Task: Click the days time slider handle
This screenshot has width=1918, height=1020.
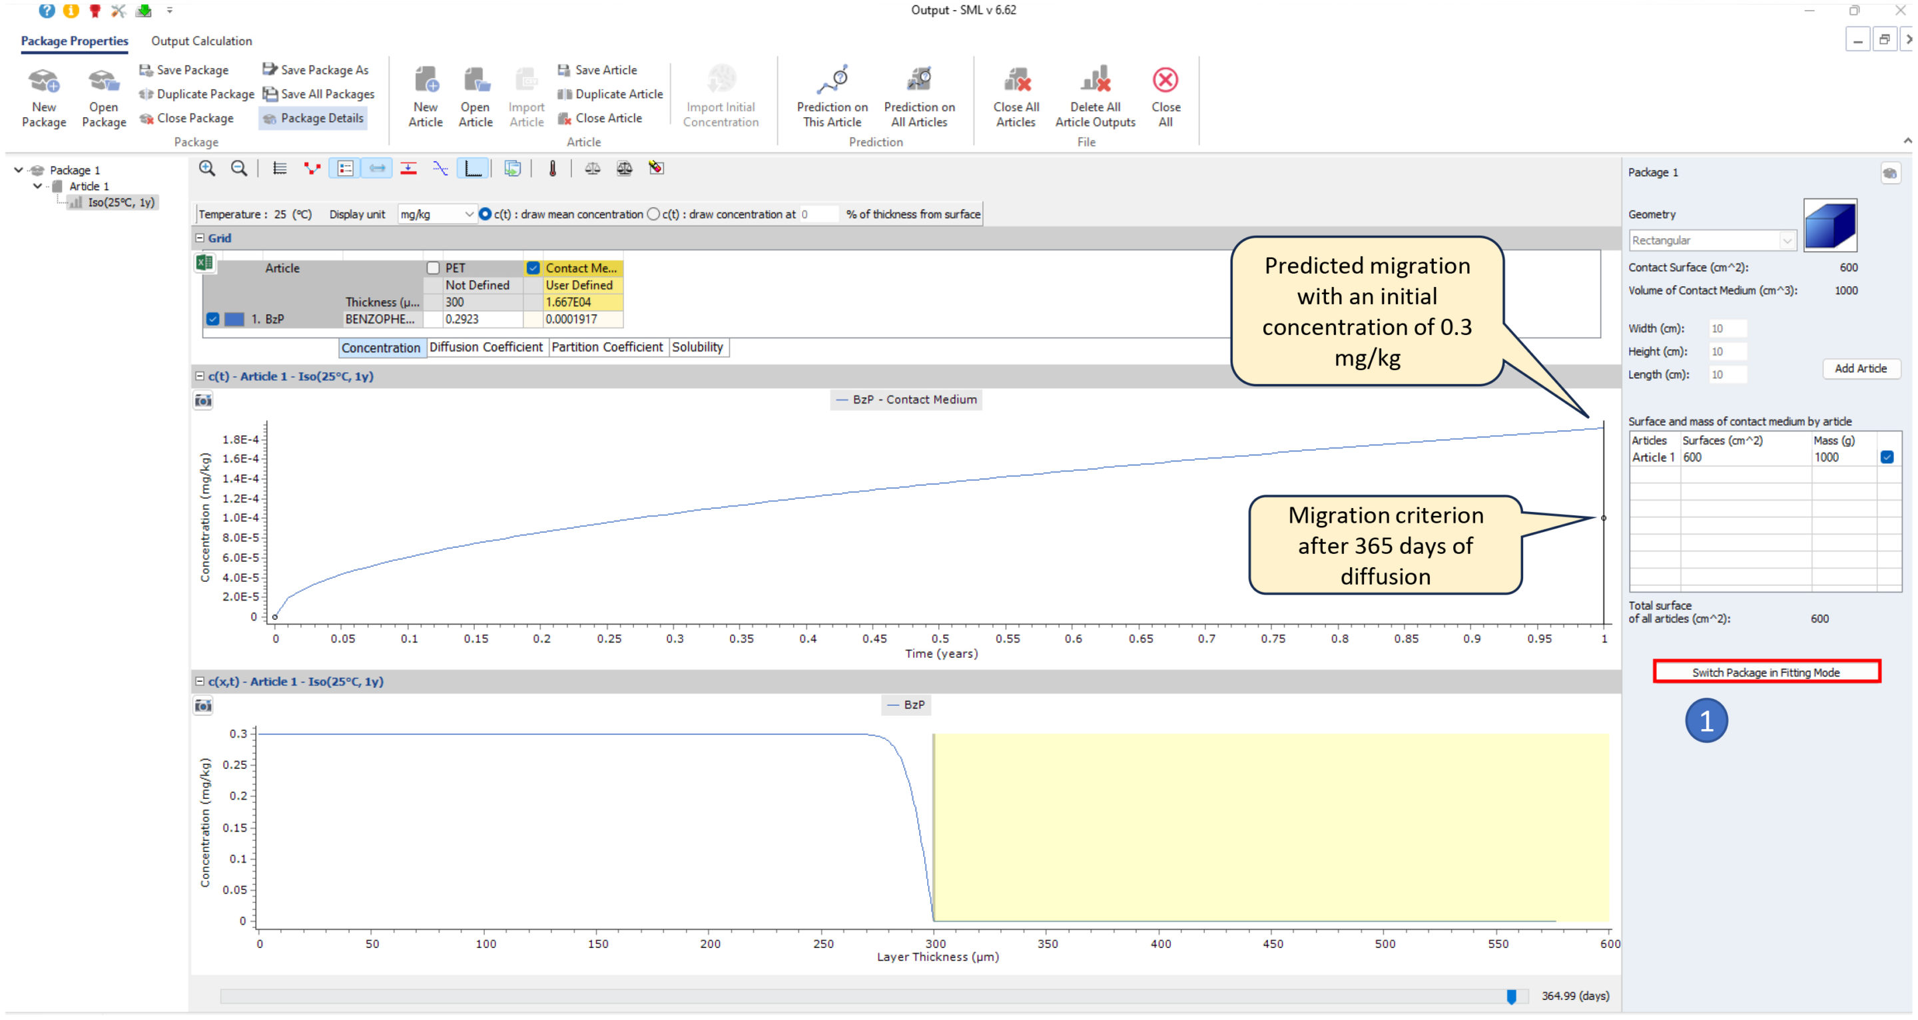Action: [x=1510, y=996]
